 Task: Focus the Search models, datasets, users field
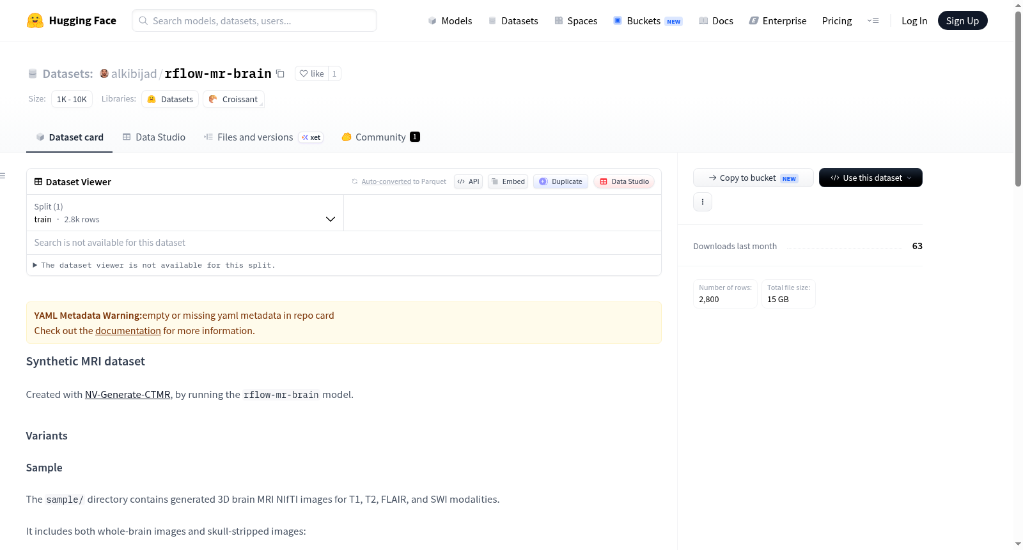tap(254, 20)
